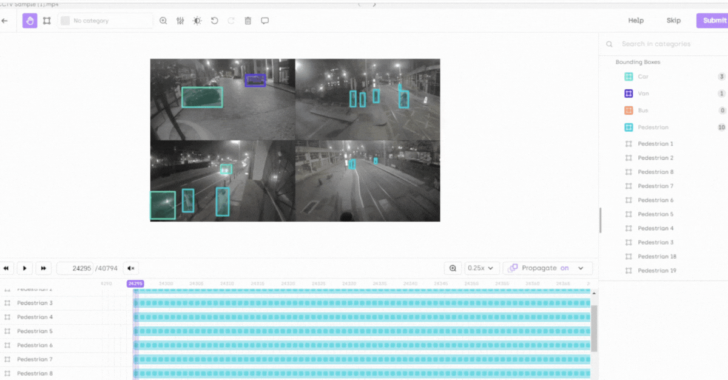Skip this task
This screenshot has height=380, width=728.
(673, 21)
